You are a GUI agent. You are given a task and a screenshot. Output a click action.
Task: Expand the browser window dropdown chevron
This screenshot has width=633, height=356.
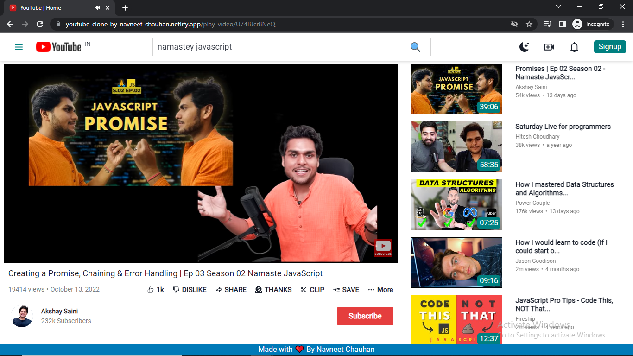point(558,7)
